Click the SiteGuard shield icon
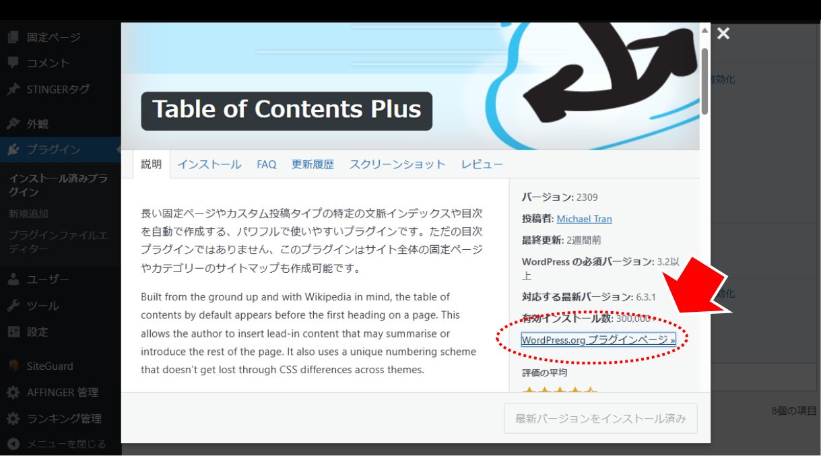The height and width of the screenshot is (456, 821). (x=13, y=366)
